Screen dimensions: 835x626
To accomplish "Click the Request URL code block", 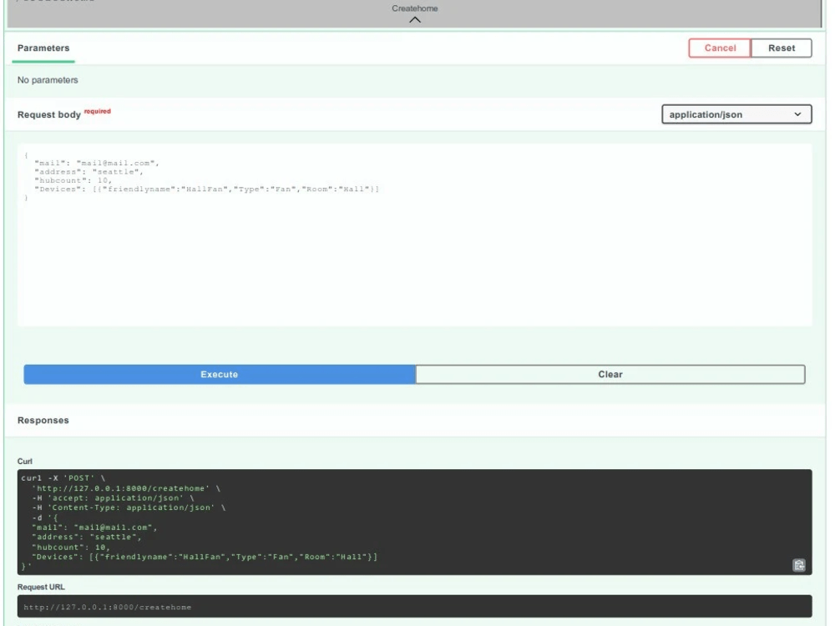I will click(x=414, y=606).
